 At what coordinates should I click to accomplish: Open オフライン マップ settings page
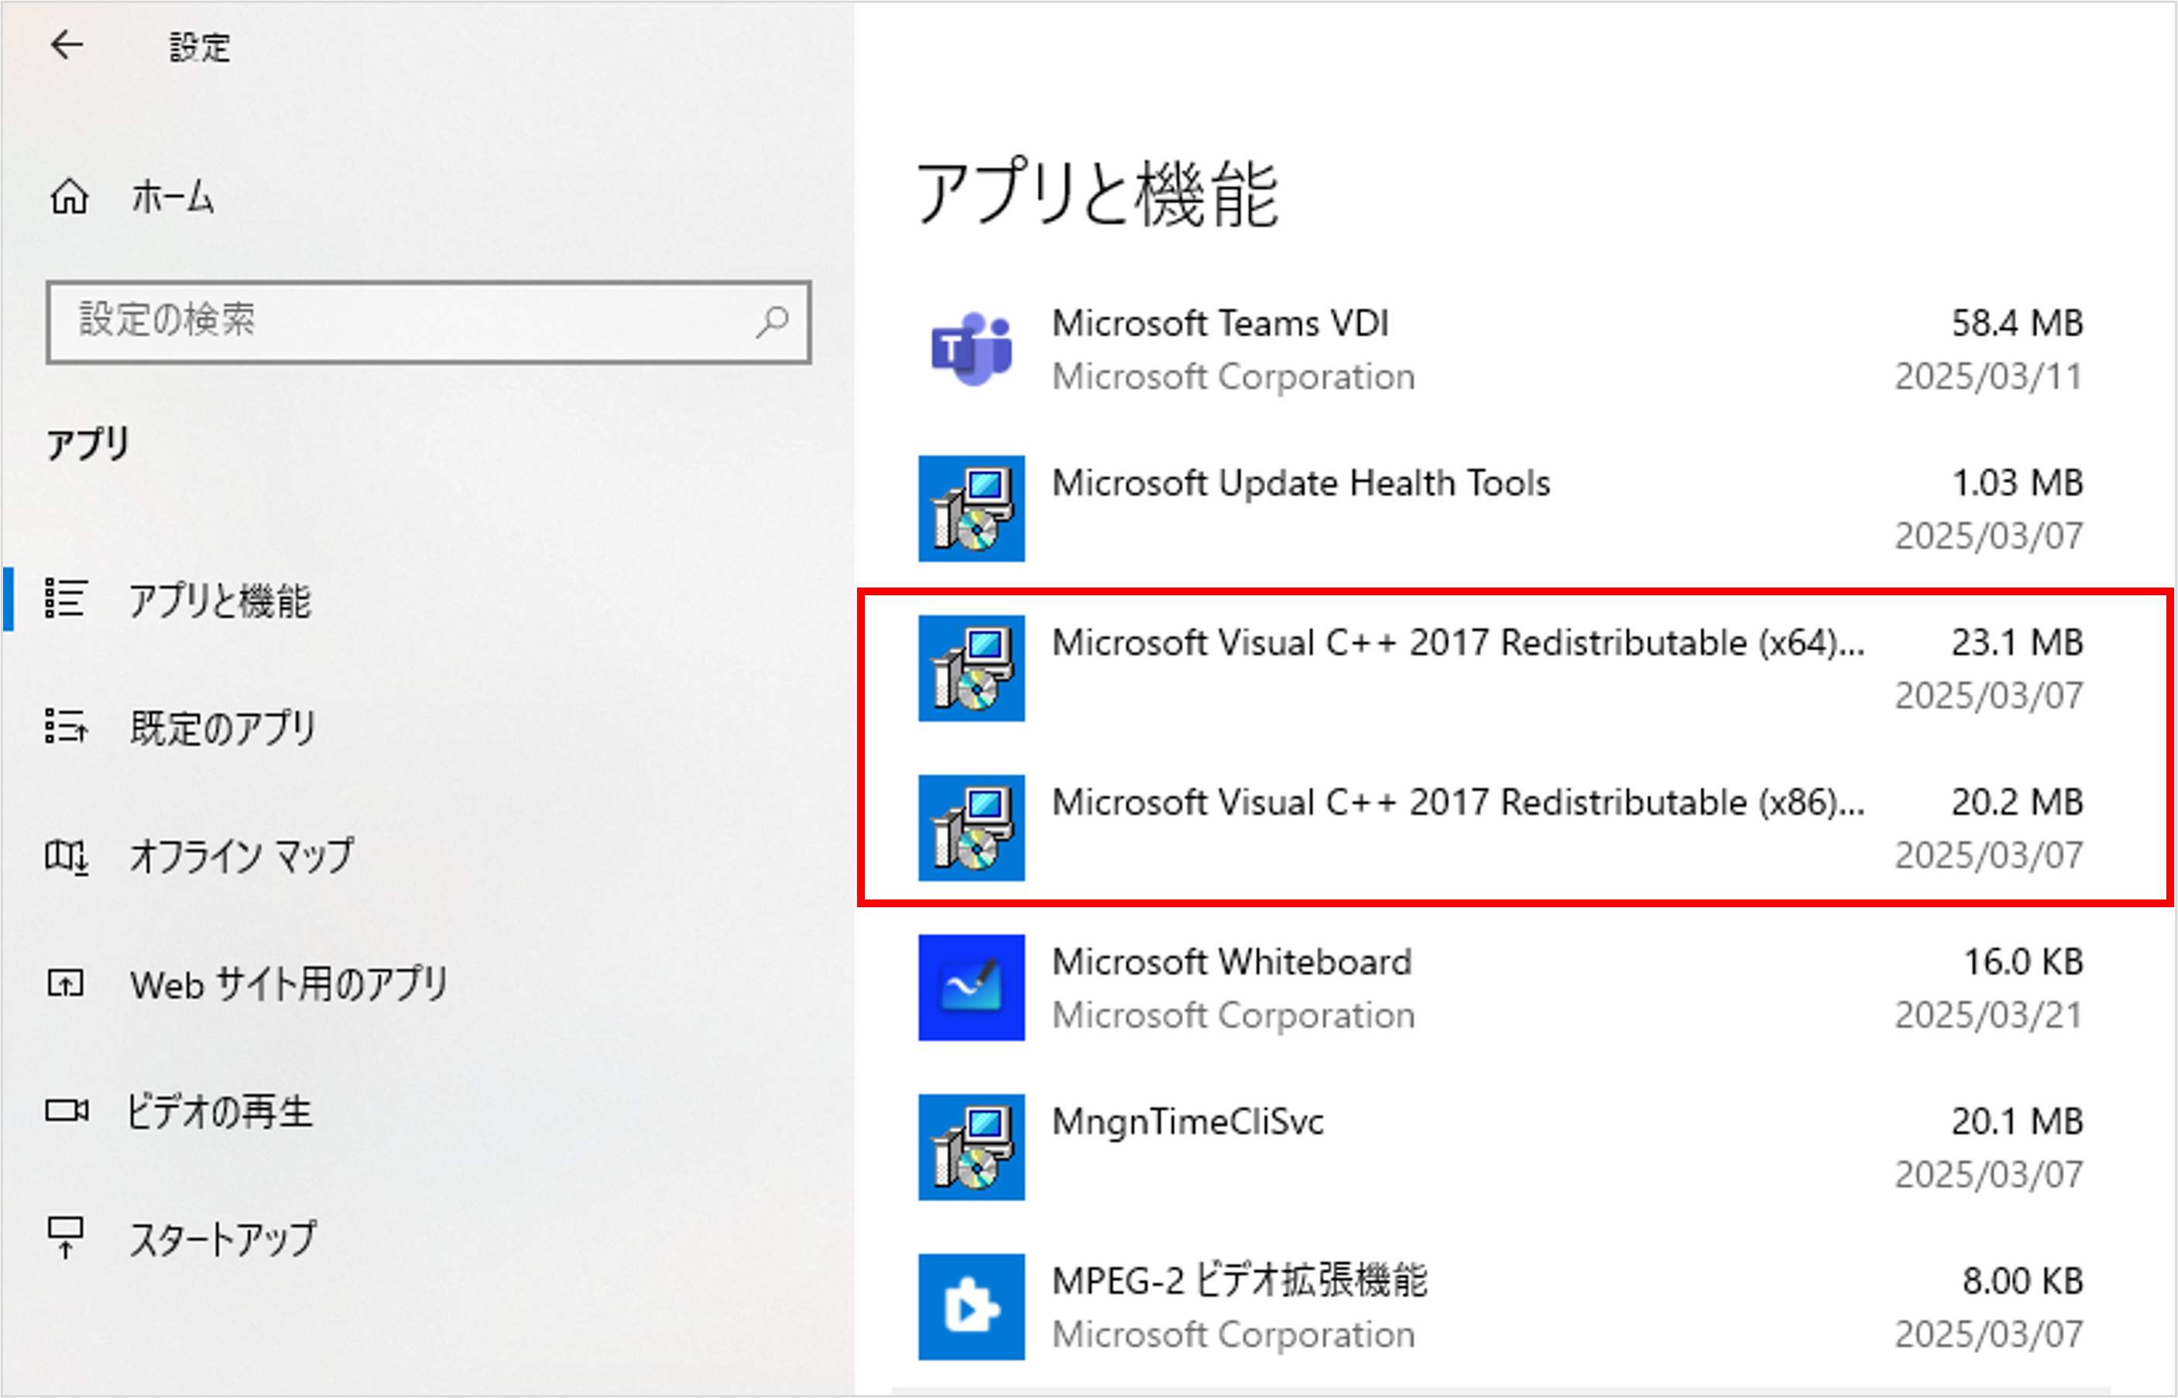242,856
